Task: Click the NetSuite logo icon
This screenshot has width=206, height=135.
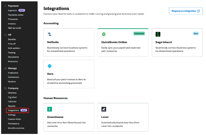Action: point(50,34)
